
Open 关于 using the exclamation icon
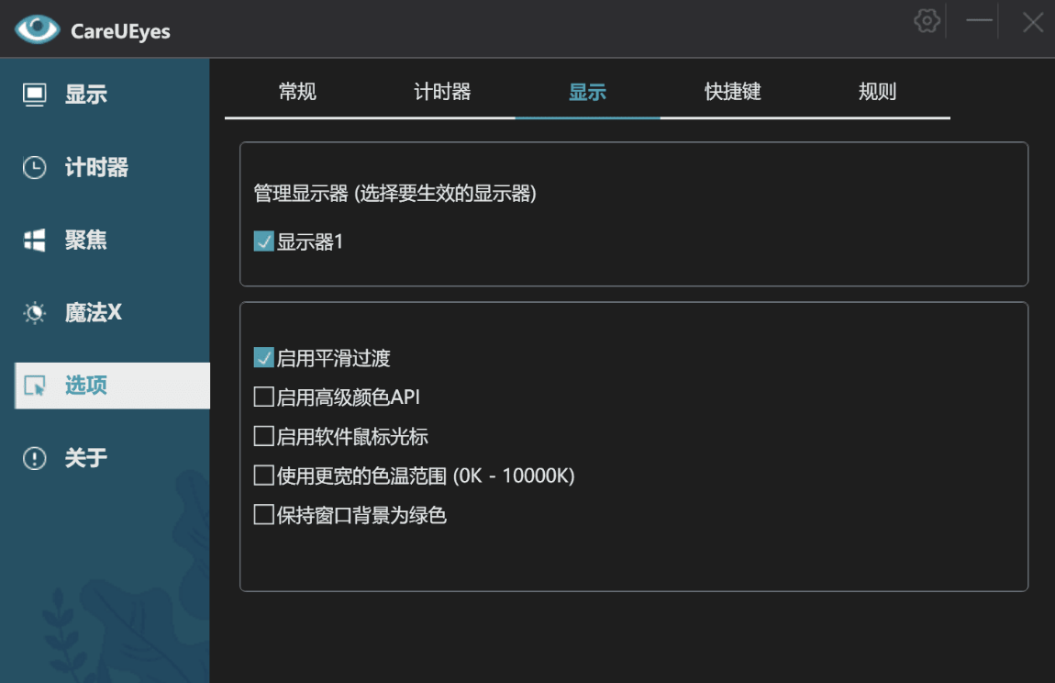pyautogui.click(x=34, y=457)
